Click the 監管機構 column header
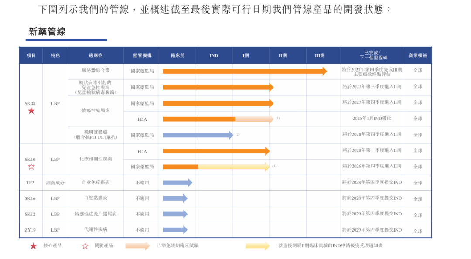Image resolution: width=471 pixels, height=259 pixels. pyautogui.click(x=142, y=55)
